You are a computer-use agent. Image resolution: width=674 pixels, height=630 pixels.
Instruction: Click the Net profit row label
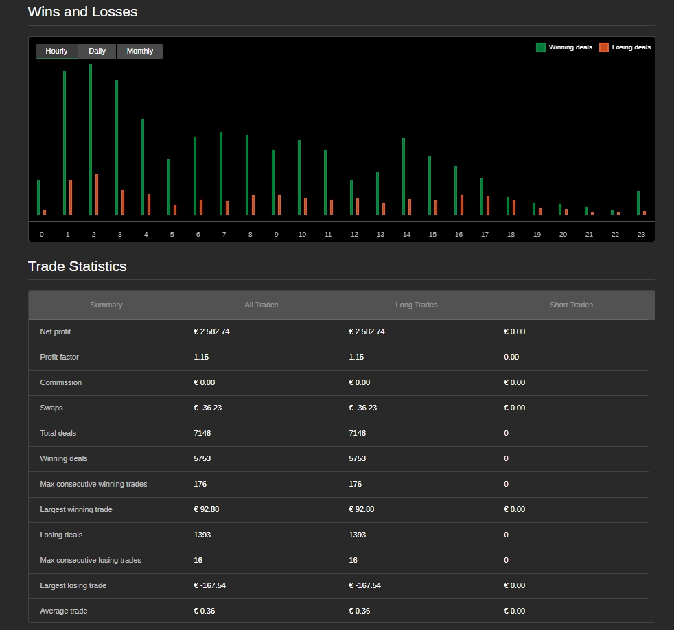coord(56,331)
